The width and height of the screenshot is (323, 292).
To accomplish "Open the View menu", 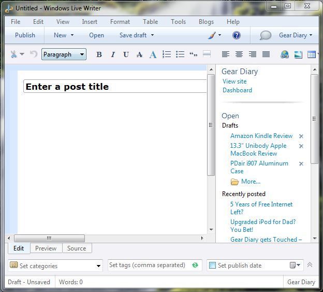I will pyautogui.click(x=63, y=22).
